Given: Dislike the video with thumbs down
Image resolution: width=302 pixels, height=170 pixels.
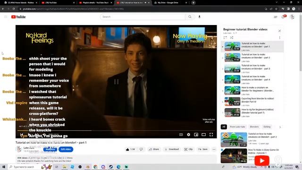Looking at the screenshot, I should pos(141,149).
